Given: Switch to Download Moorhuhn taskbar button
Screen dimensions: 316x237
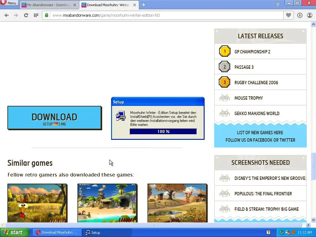Looking at the screenshot, I should (57, 233).
